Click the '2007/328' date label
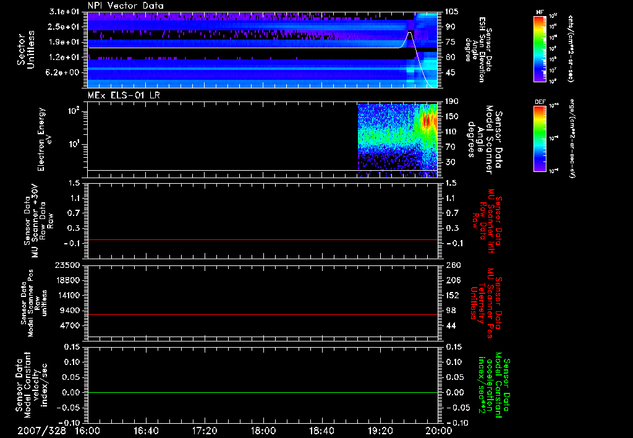The height and width of the screenshot is (438, 633). point(41,431)
